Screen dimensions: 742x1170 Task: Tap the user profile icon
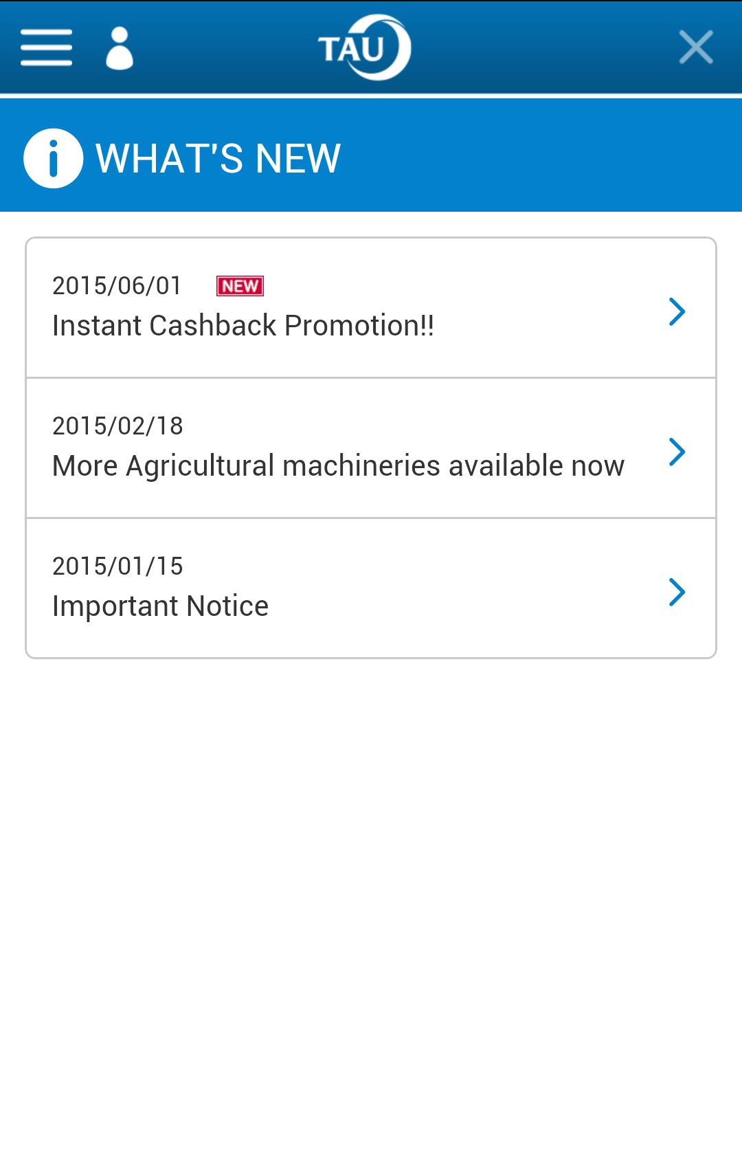[119, 48]
